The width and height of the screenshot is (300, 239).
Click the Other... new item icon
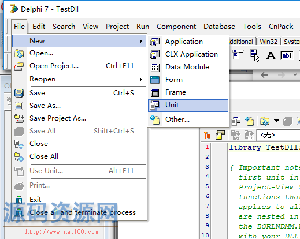pyautogui.click(x=155, y=120)
